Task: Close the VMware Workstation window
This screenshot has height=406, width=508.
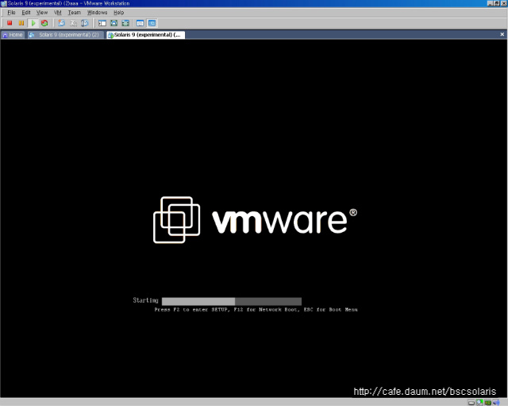Action: click(x=504, y=3)
